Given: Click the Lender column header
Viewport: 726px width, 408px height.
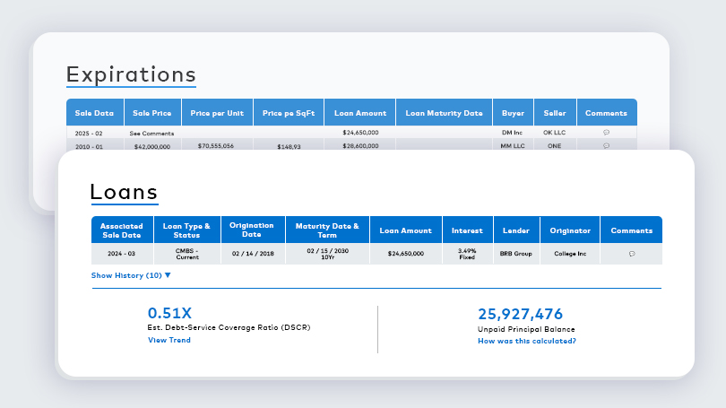Looking at the screenshot, I should (x=516, y=230).
